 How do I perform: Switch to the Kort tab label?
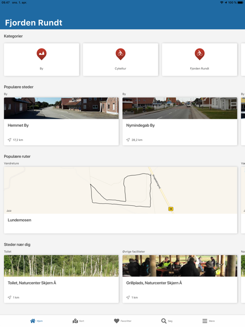(82, 321)
